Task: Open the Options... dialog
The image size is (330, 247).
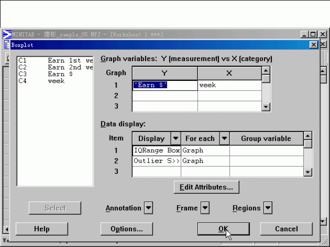Action: pyautogui.click(x=126, y=229)
